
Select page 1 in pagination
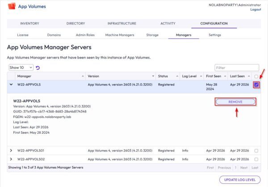click(235, 168)
